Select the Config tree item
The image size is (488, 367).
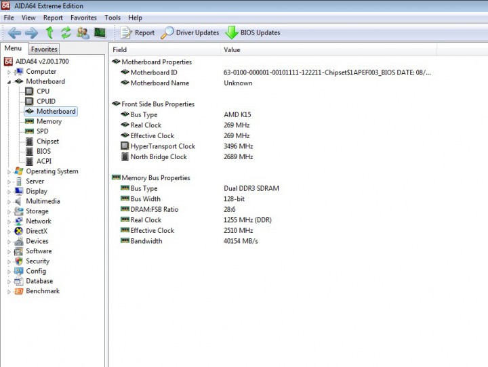click(36, 271)
